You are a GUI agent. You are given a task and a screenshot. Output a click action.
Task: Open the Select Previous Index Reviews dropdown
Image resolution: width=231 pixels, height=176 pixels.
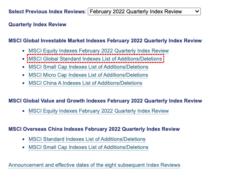[144, 12]
